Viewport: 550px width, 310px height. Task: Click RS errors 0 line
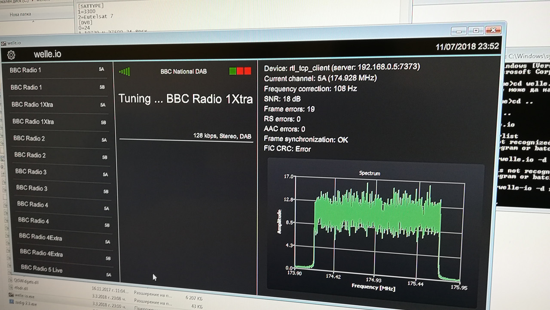(282, 119)
